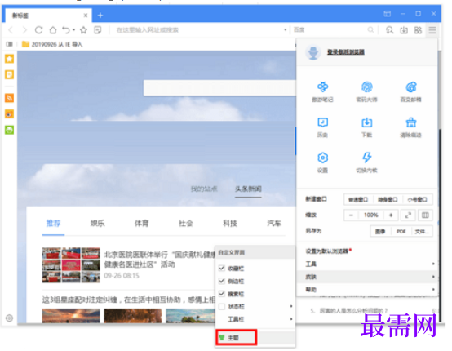Switch to 头条新闻 headlines tab
This screenshot has height=351, width=452.
[x=248, y=189]
